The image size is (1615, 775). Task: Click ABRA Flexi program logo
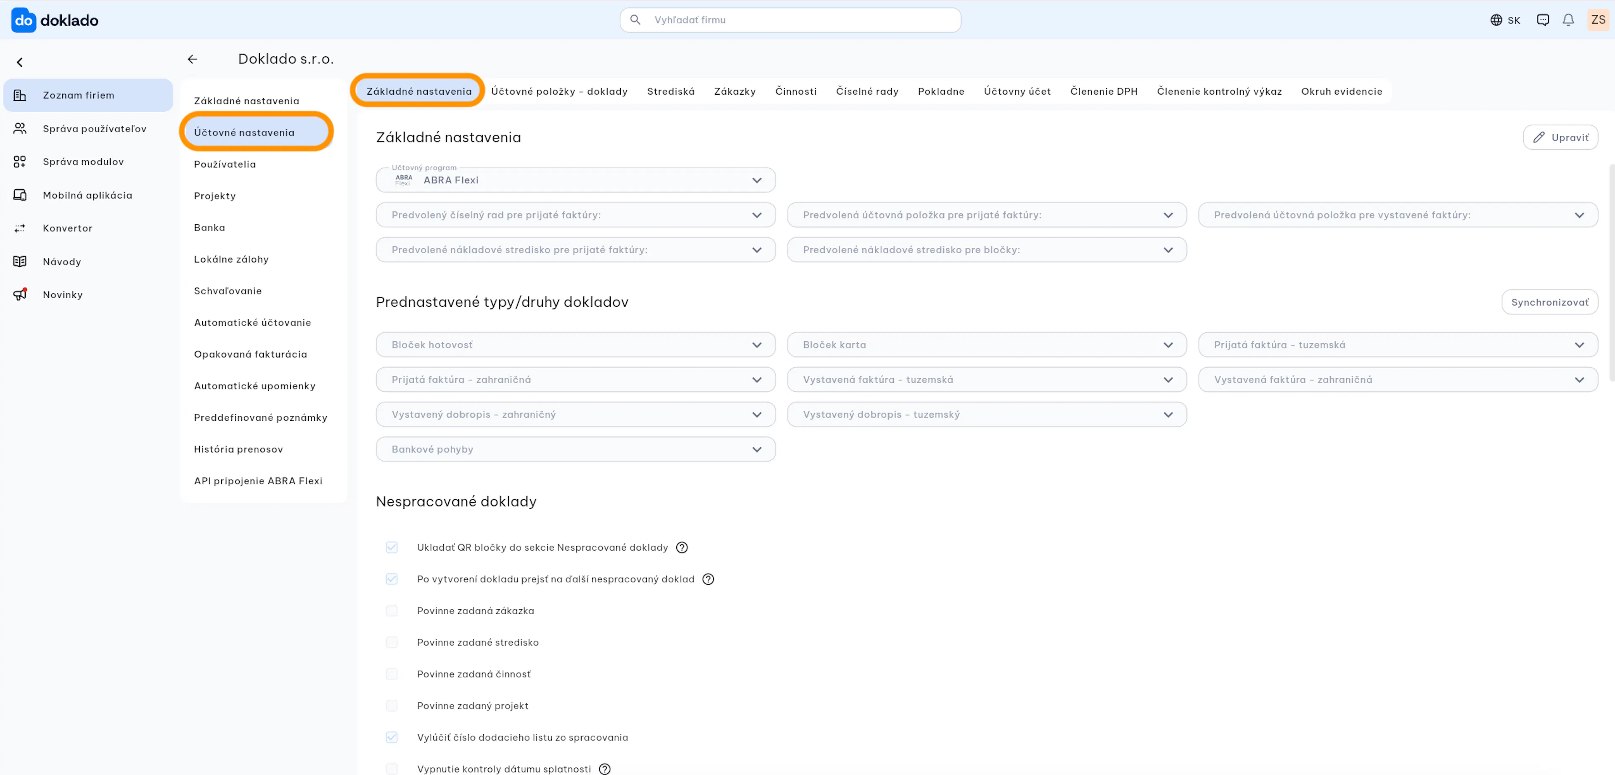404,180
